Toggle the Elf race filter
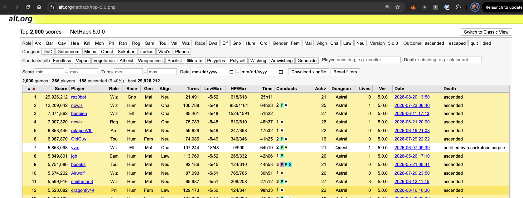Viewport: 523px width, 198px height. coord(225,43)
